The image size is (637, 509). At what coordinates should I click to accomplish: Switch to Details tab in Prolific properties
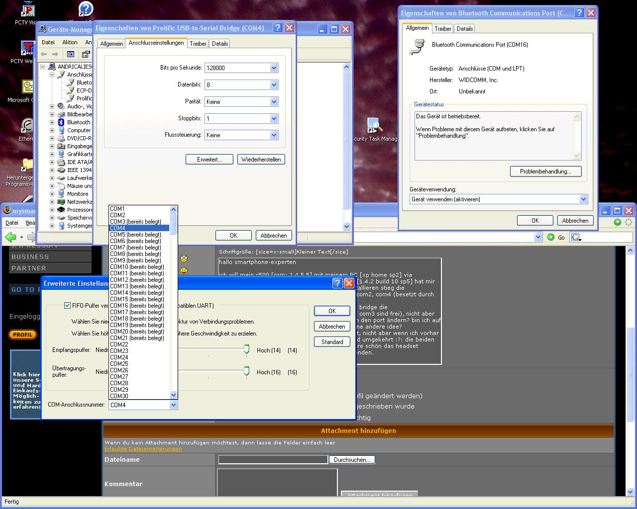tap(220, 44)
